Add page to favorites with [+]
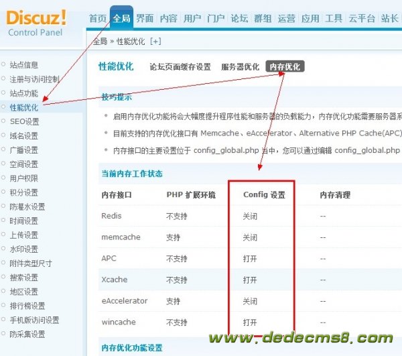The width and height of the screenshot is (402, 356). coord(155,42)
